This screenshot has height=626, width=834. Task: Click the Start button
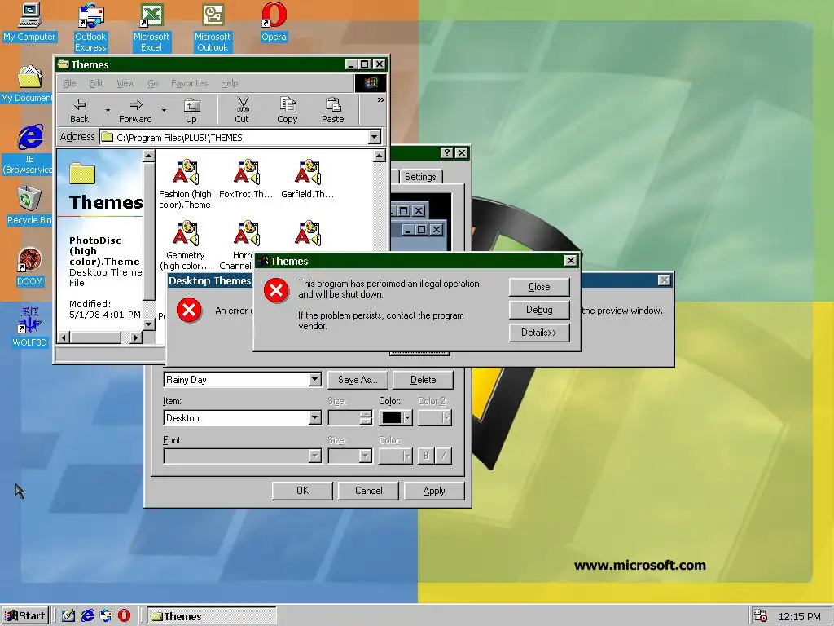[25, 616]
